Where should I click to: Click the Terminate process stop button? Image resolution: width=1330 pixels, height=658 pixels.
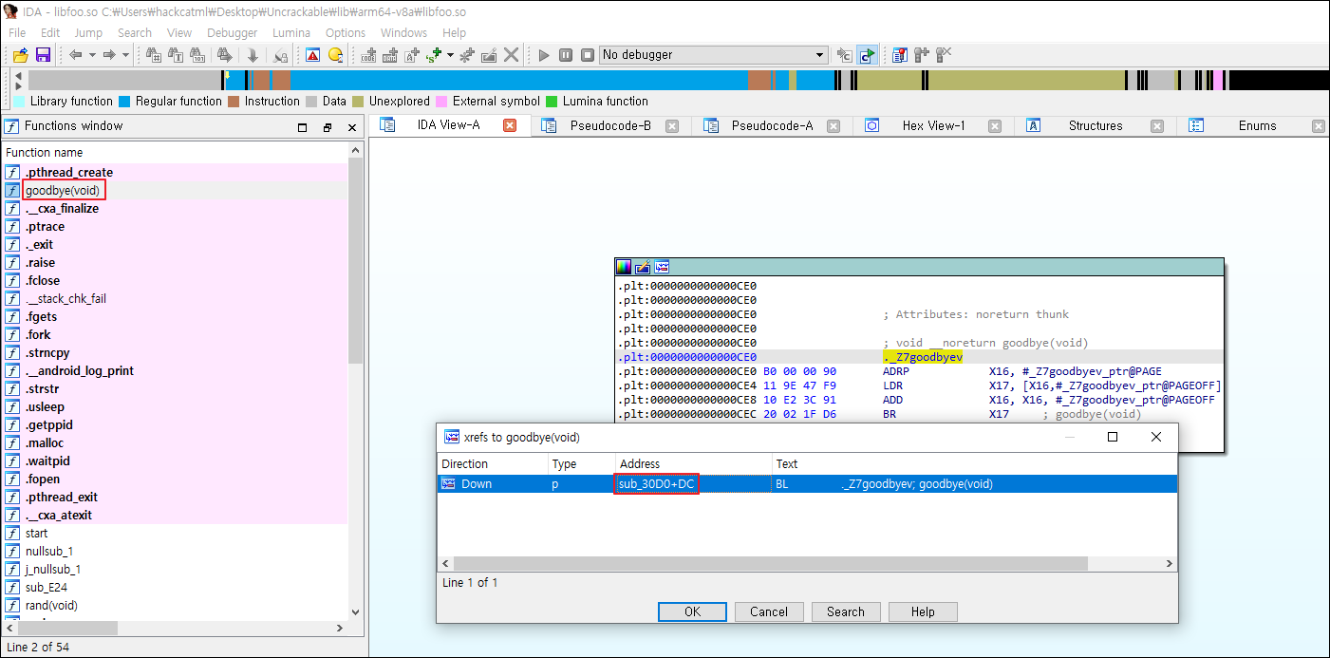[x=588, y=55]
